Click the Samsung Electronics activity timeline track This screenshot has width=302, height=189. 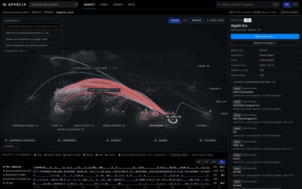click(122, 171)
